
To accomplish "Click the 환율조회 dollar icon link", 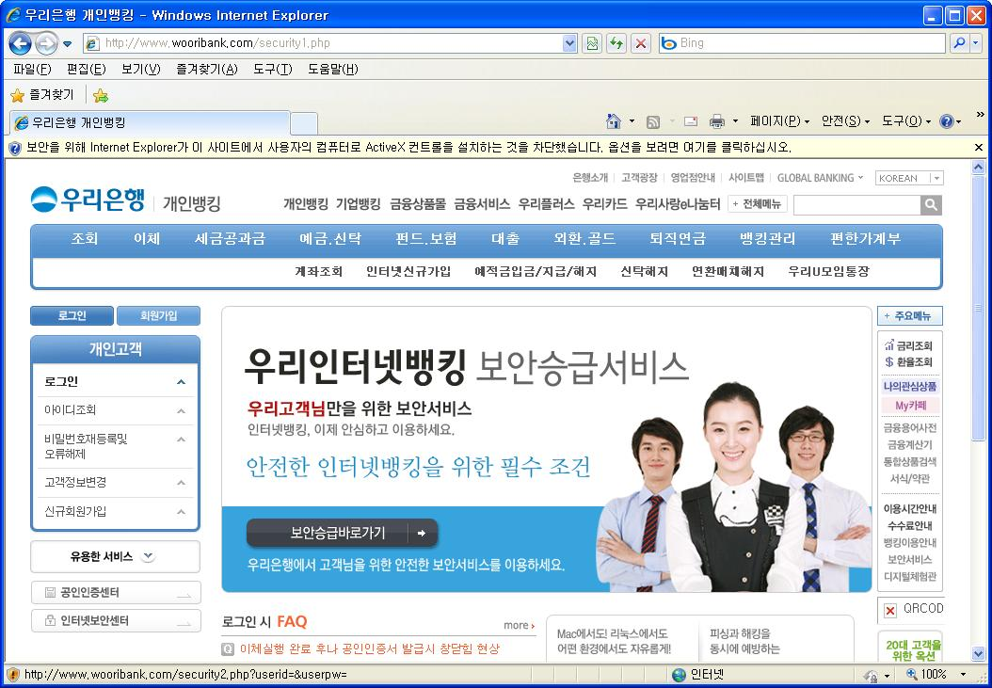I will 908,362.
